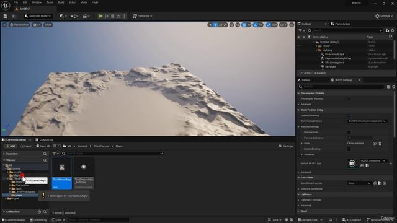The width and height of the screenshot is (397, 223).
Task: Click the Default HLOD Layer thumbnail
Action: [352, 164]
